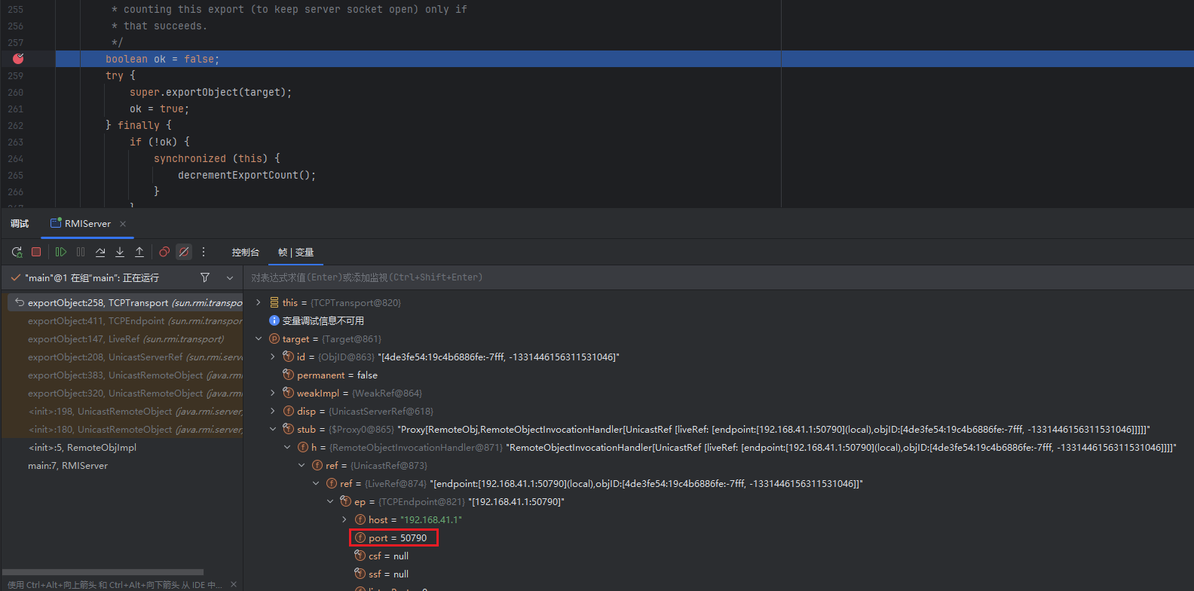Open the frames filter icon
Image resolution: width=1194 pixels, height=591 pixels.
(205, 277)
